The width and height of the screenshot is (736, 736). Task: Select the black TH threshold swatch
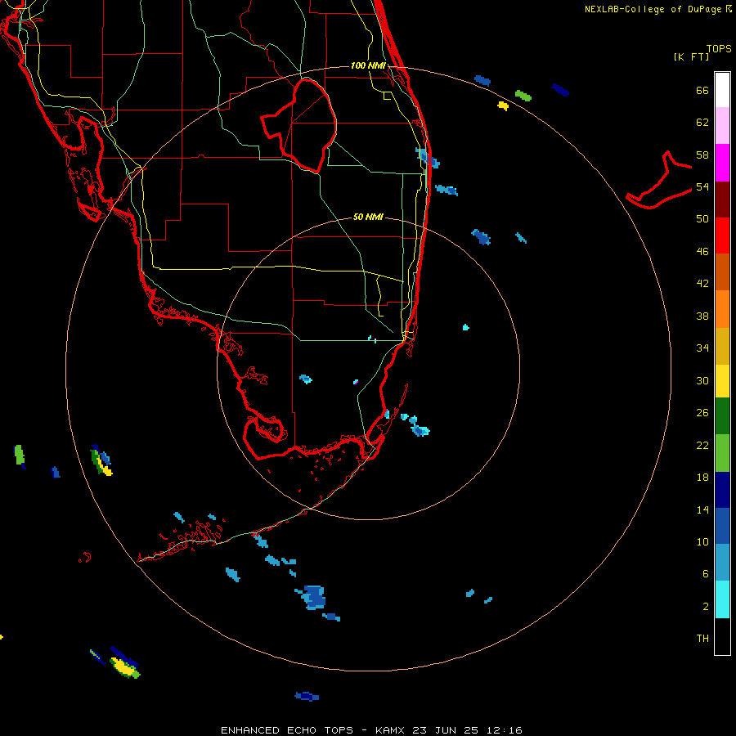tap(722, 636)
